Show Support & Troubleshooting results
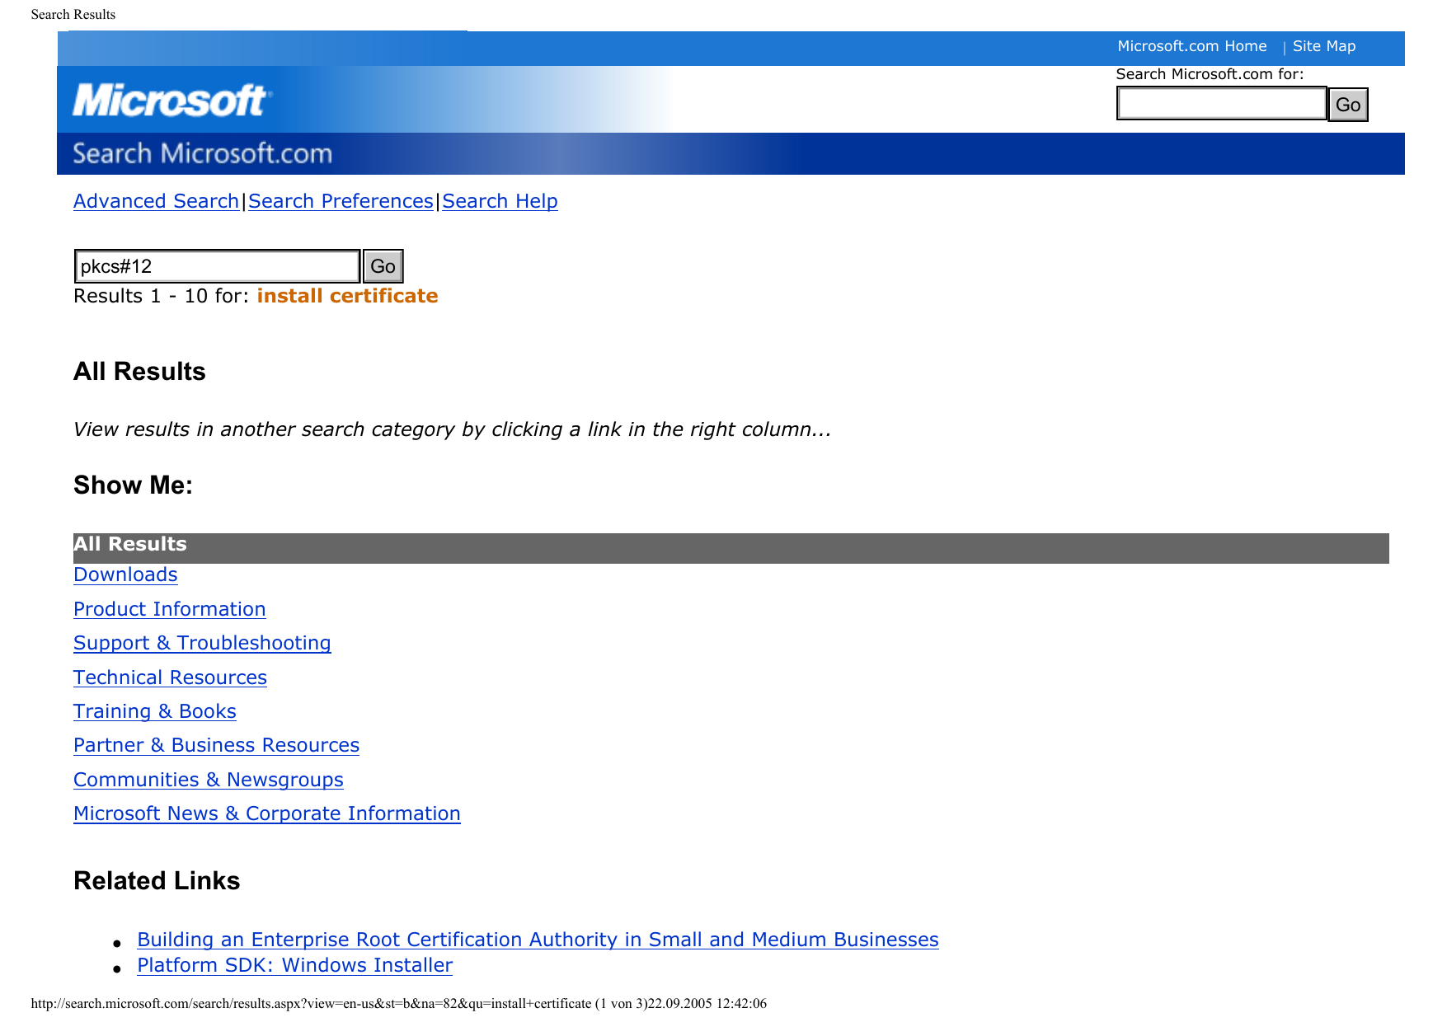Screen dimensions: 1447x1022 click(x=202, y=643)
